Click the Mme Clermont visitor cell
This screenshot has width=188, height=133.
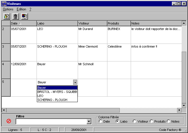coord(92,53)
